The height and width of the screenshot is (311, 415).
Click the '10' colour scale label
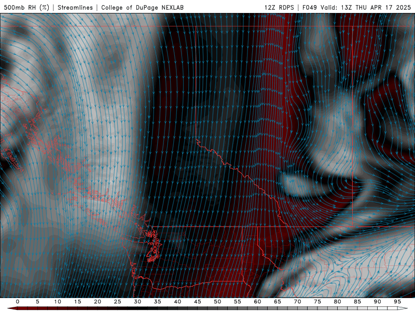58,302
